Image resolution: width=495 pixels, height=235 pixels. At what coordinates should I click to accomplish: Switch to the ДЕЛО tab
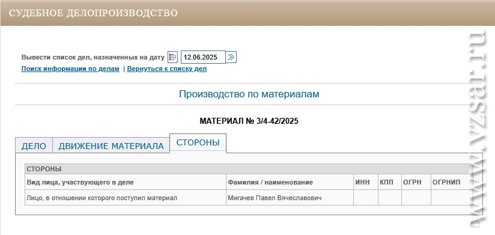click(x=34, y=145)
